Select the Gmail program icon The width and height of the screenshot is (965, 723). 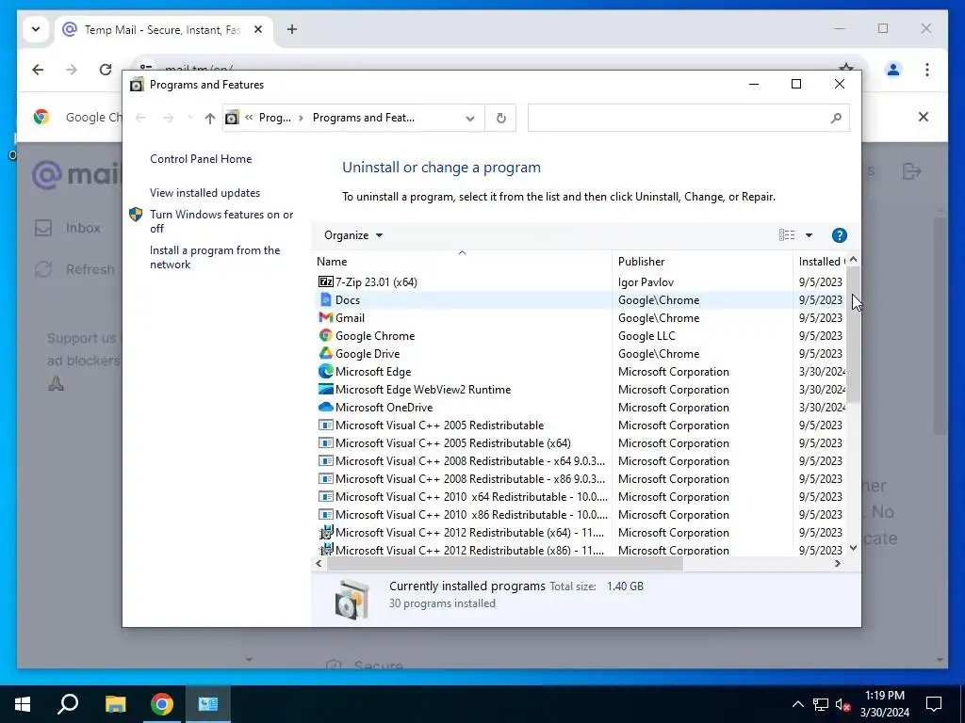click(325, 318)
